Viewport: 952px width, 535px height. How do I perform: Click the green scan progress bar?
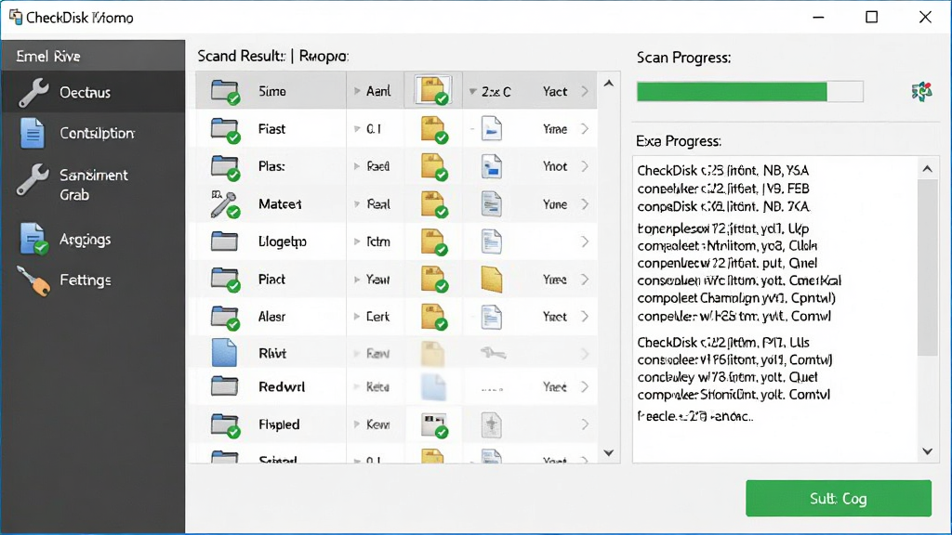(x=749, y=92)
